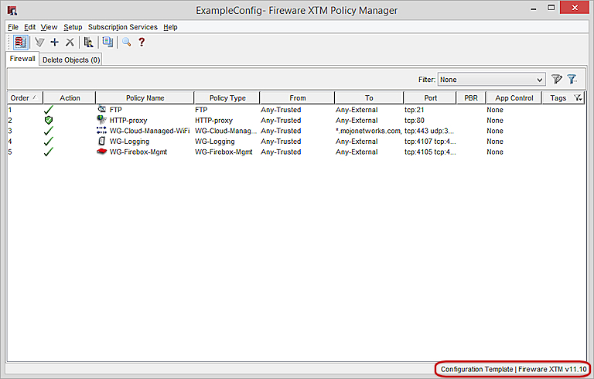Click the X icon to delete policy
The height and width of the screenshot is (379, 594).
click(70, 43)
